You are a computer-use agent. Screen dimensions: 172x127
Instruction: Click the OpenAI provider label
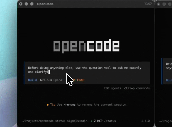(58, 80)
